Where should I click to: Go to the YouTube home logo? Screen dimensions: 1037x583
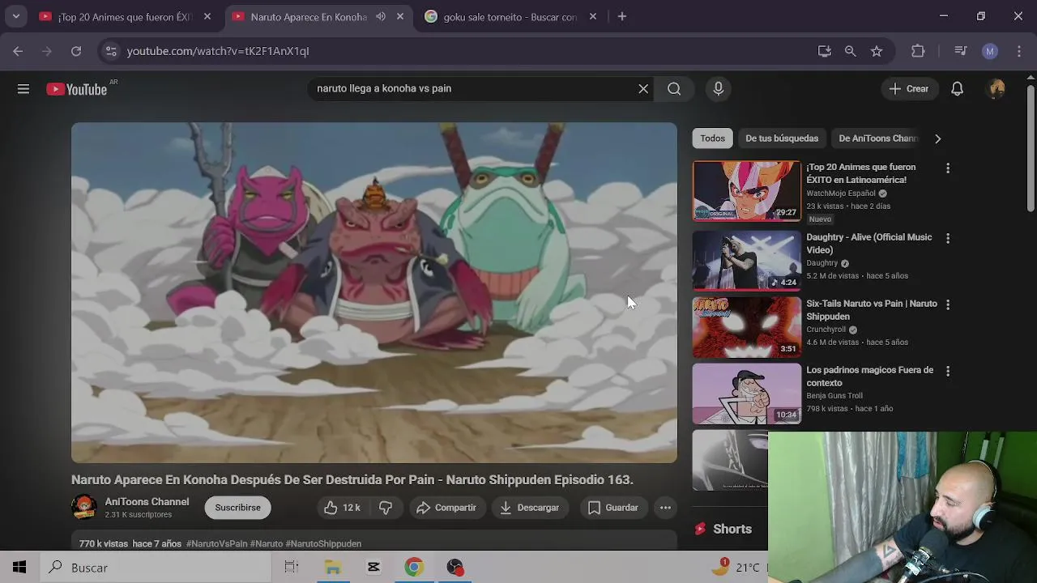[77, 89]
